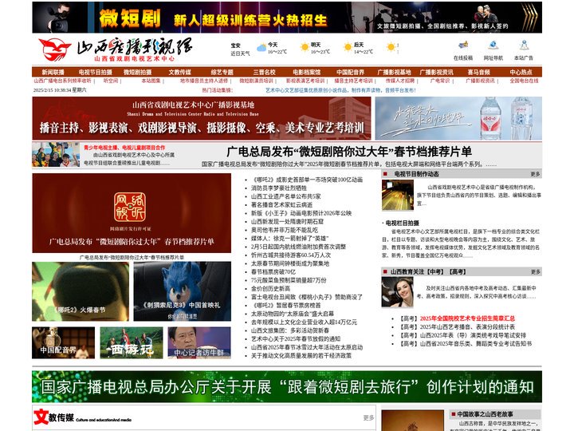
Task: Click the 中心记者访牛群 image tile
Action: (x=199, y=342)
